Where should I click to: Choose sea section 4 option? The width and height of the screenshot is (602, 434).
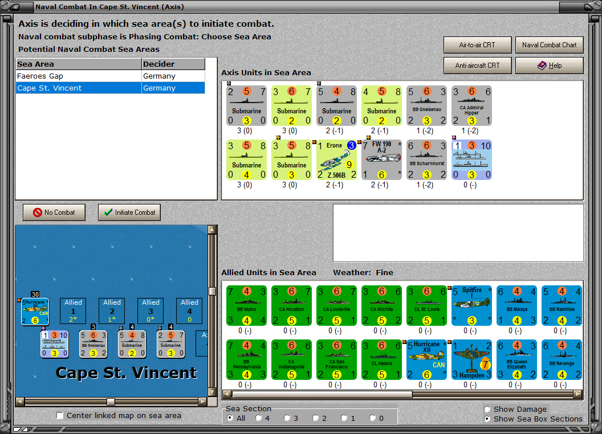coord(258,418)
